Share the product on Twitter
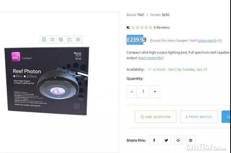231x153 pixels. (x=166, y=140)
